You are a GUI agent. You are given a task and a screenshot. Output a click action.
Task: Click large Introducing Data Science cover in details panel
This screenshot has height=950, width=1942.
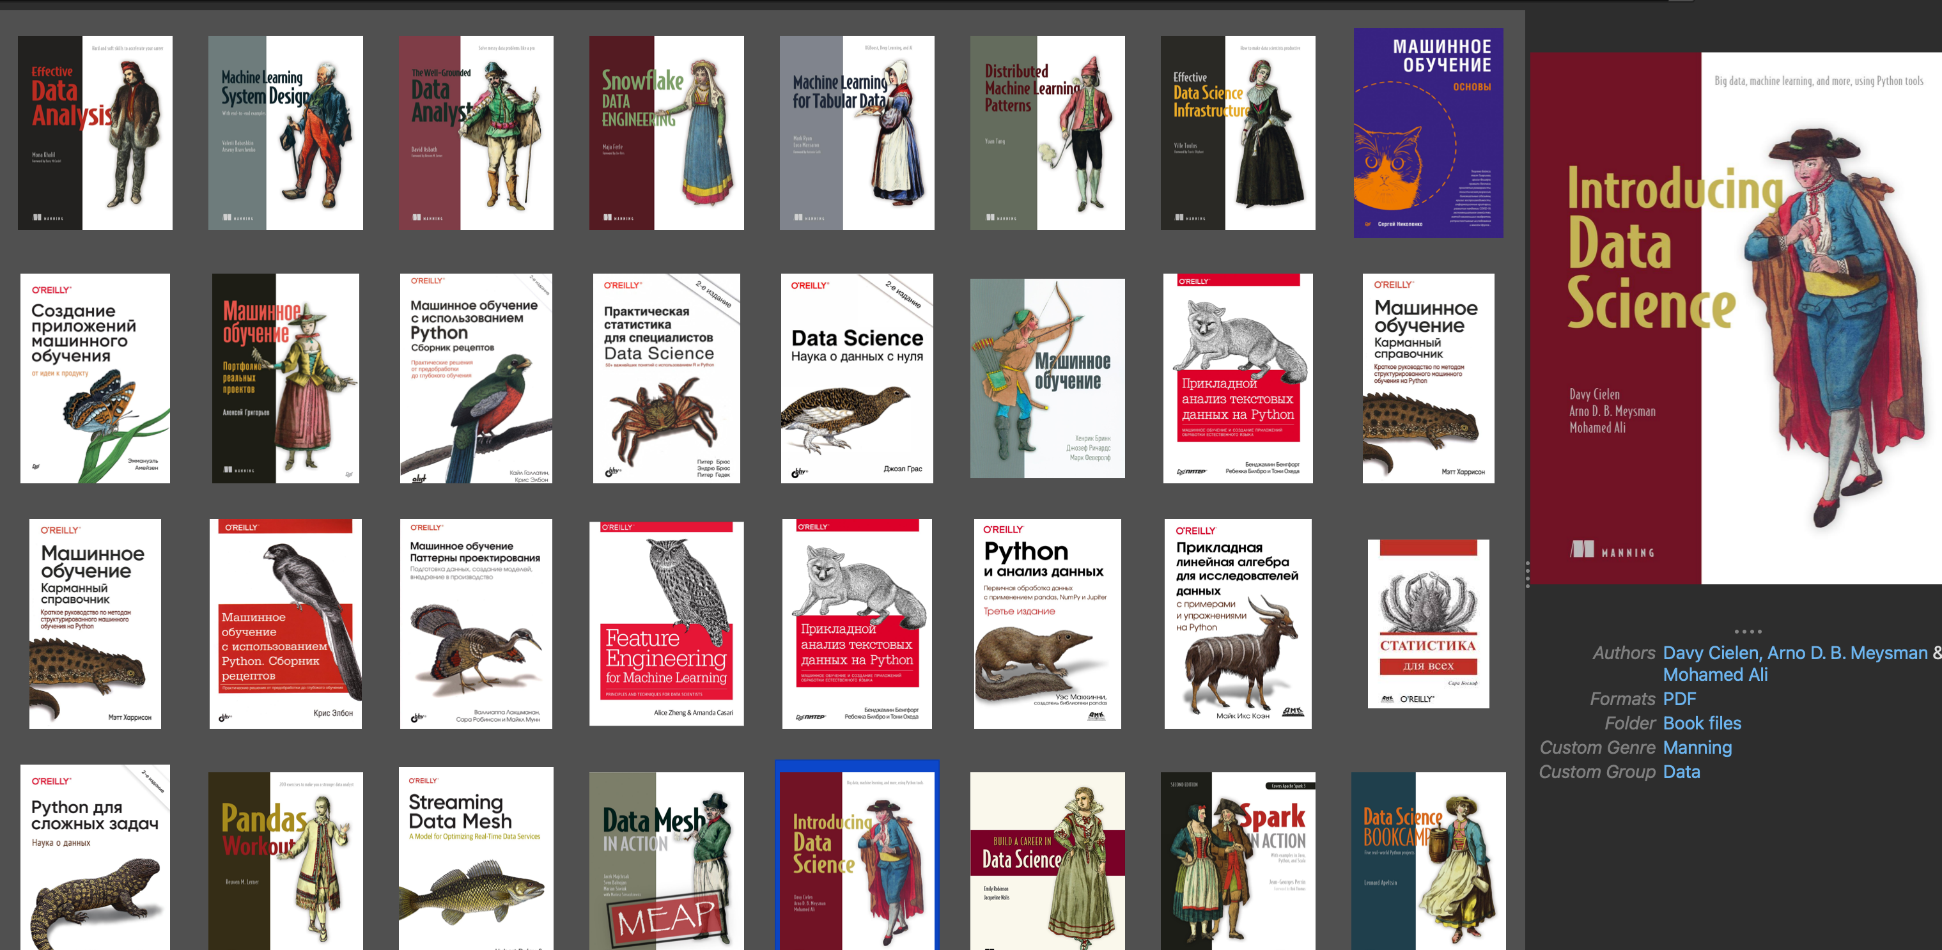(1736, 318)
